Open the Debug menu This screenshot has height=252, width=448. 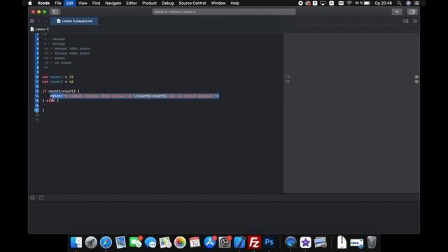coord(167,3)
